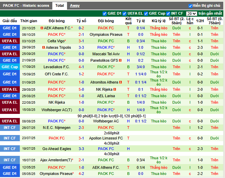This screenshot has width=225, height=178.
Task: Click the GRE Cup league badge for Levadiakos match
Action: click(10, 67)
